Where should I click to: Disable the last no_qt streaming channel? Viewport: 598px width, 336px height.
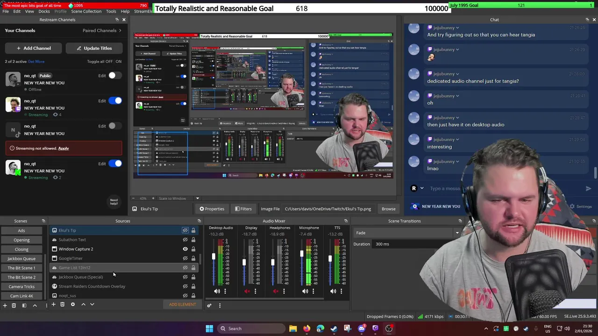(115, 164)
